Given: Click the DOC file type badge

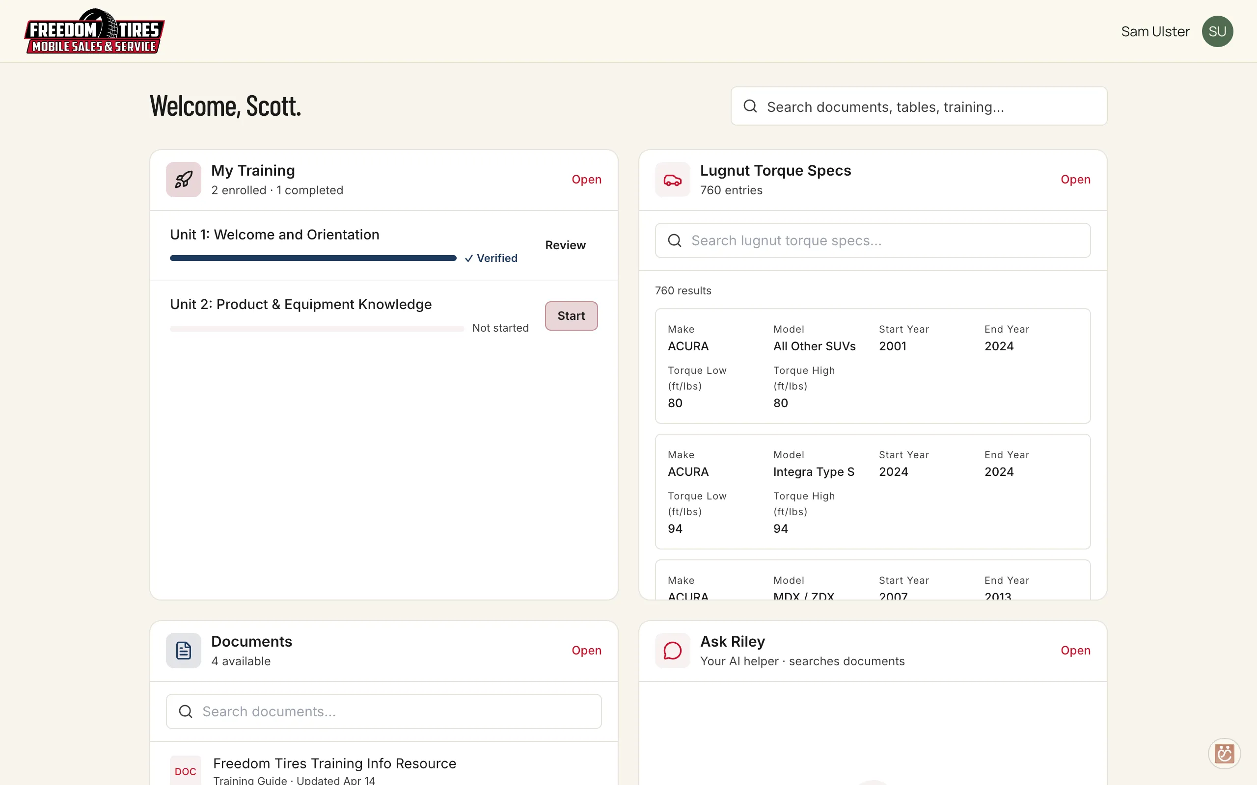Looking at the screenshot, I should click(x=186, y=771).
